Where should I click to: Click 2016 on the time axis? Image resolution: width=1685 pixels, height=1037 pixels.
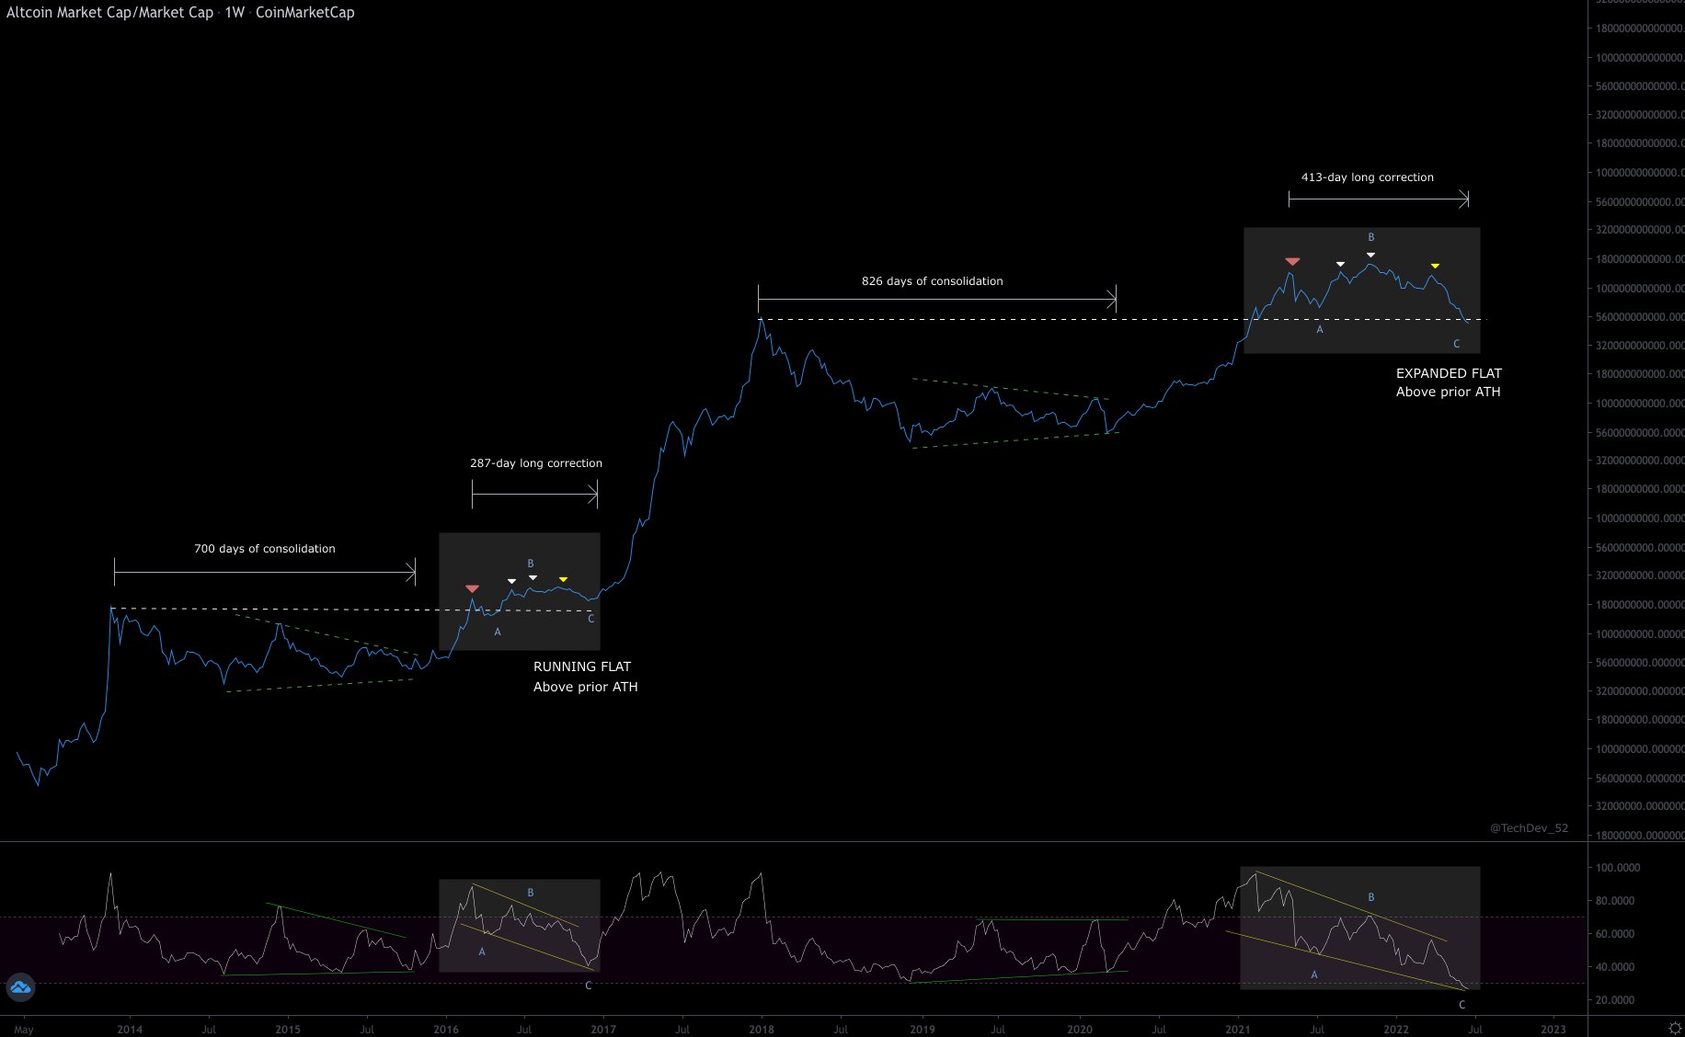(446, 1029)
